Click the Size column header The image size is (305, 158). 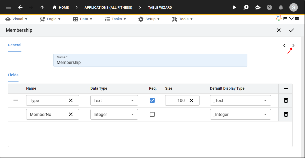click(x=169, y=88)
